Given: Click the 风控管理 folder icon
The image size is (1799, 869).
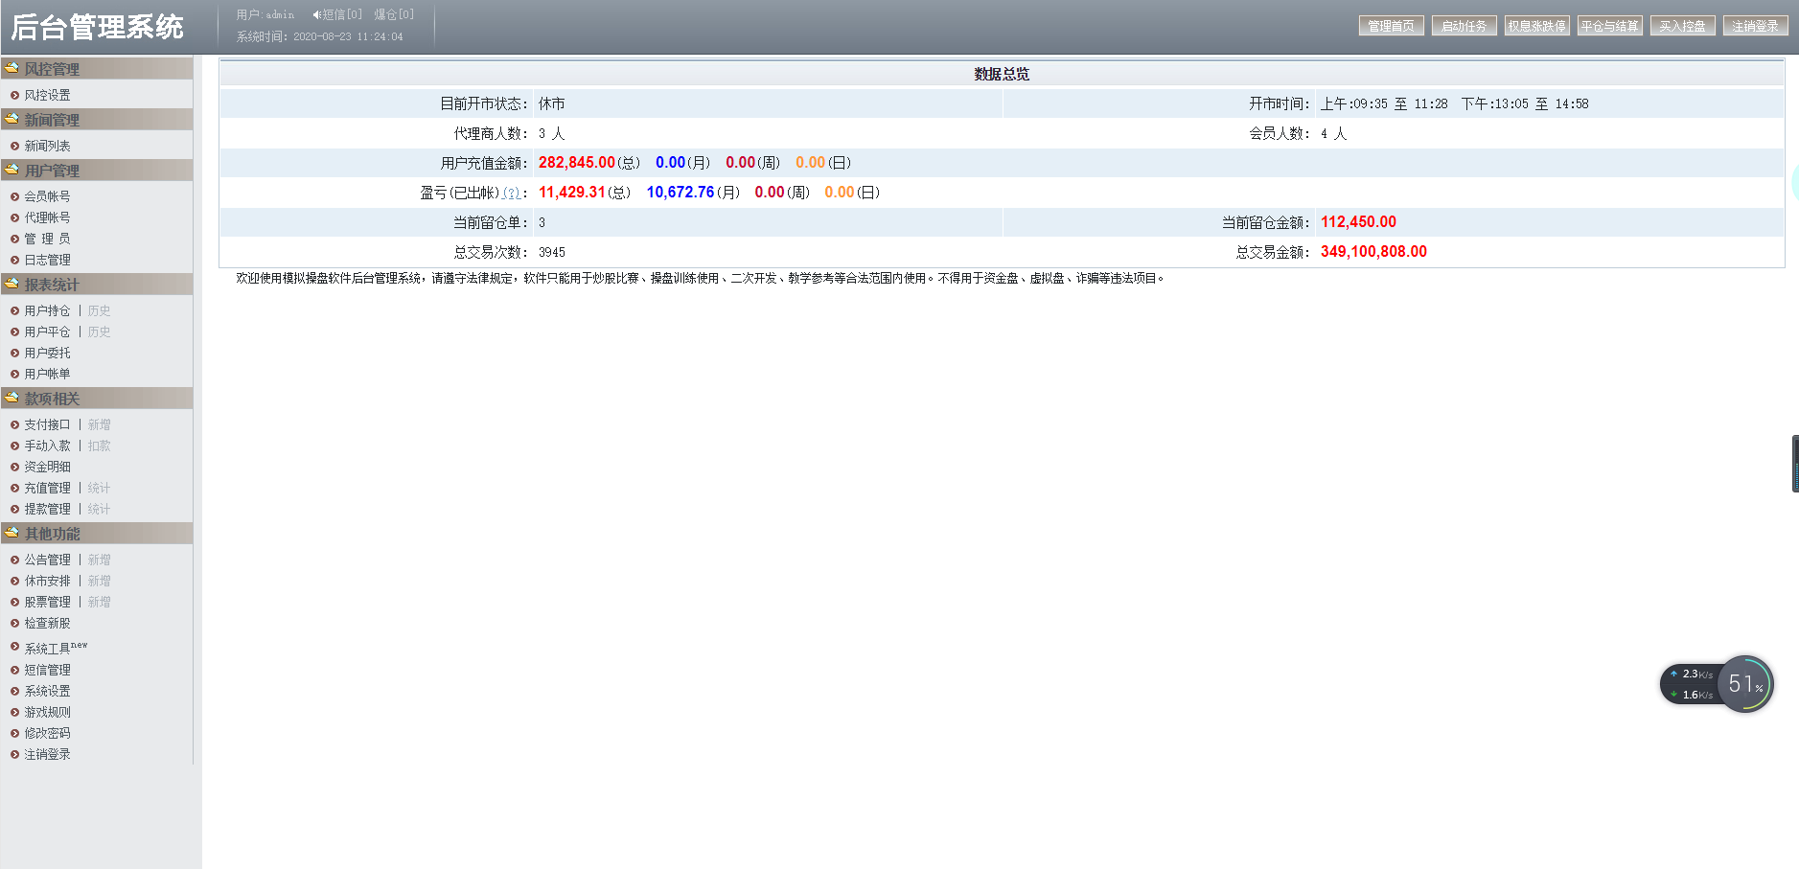Looking at the screenshot, I should coord(12,68).
